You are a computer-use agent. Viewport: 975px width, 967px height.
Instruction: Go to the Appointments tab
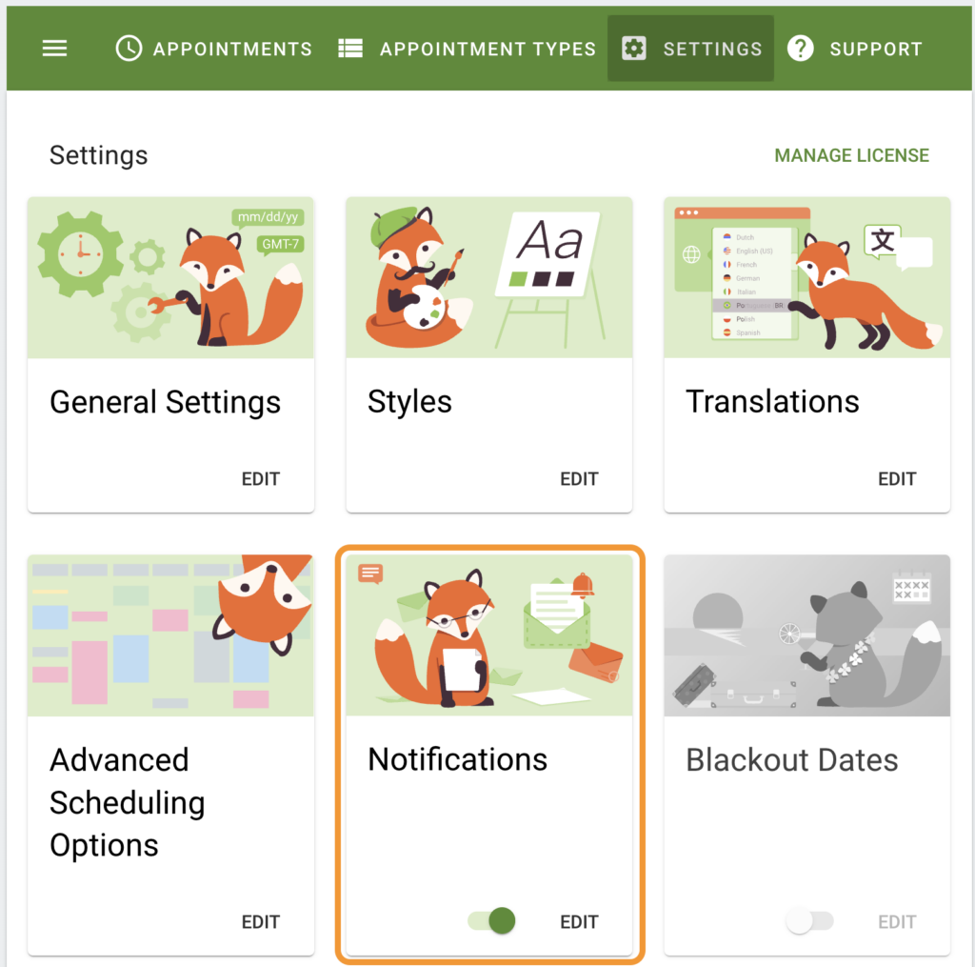coord(232,49)
